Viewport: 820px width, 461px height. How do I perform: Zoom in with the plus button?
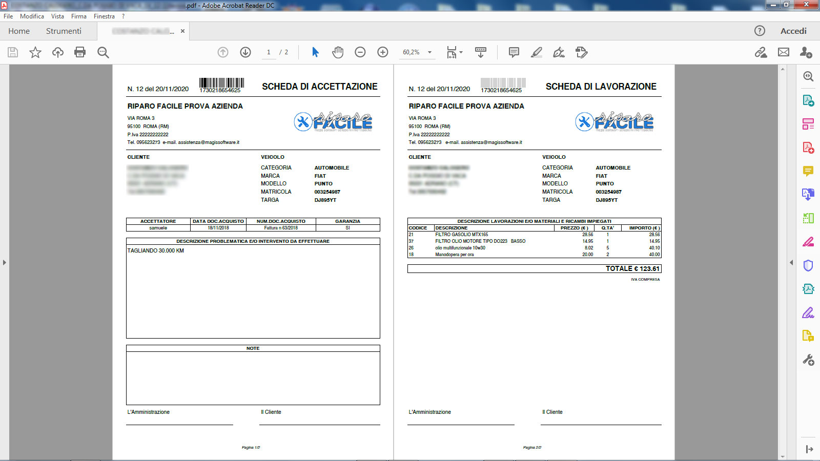pos(383,52)
